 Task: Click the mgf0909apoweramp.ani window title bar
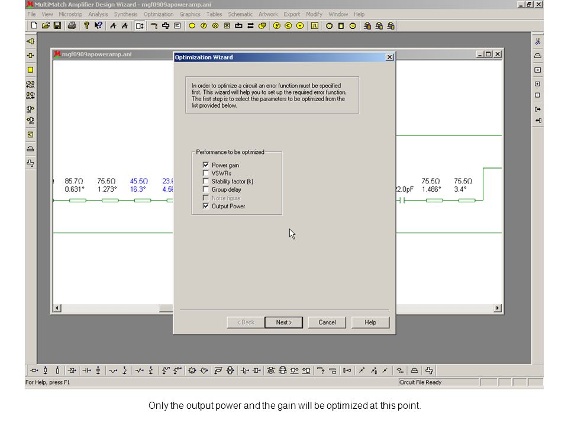pyautogui.click(x=112, y=54)
